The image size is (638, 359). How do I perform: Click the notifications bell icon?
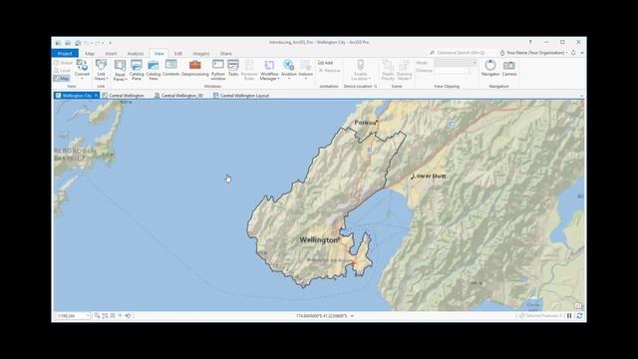(x=573, y=53)
